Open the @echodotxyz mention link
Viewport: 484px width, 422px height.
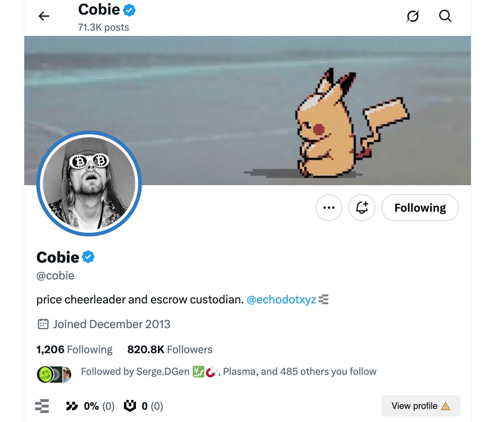[282, 300]
